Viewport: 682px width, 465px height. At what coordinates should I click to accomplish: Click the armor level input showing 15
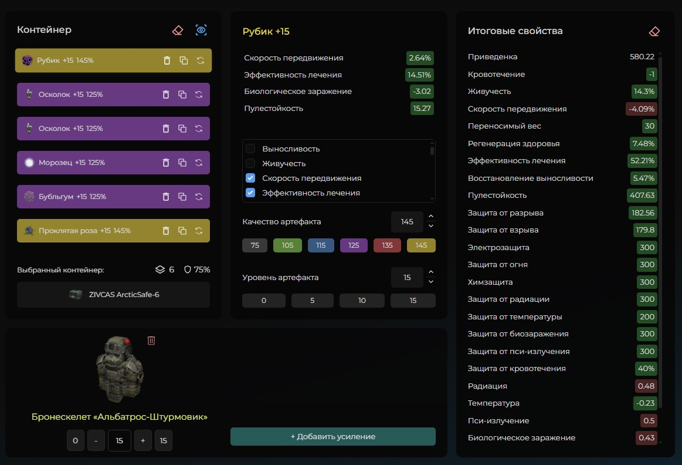(x=120, y=440)
